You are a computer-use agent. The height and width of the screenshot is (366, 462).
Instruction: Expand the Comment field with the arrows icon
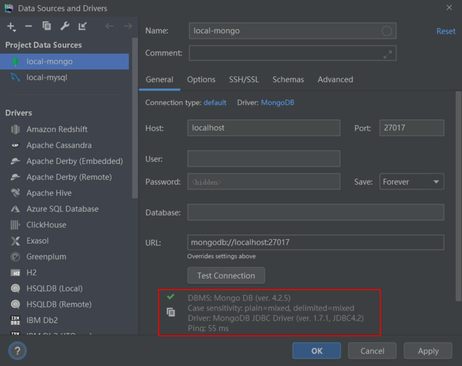click(x=388, y=54)
